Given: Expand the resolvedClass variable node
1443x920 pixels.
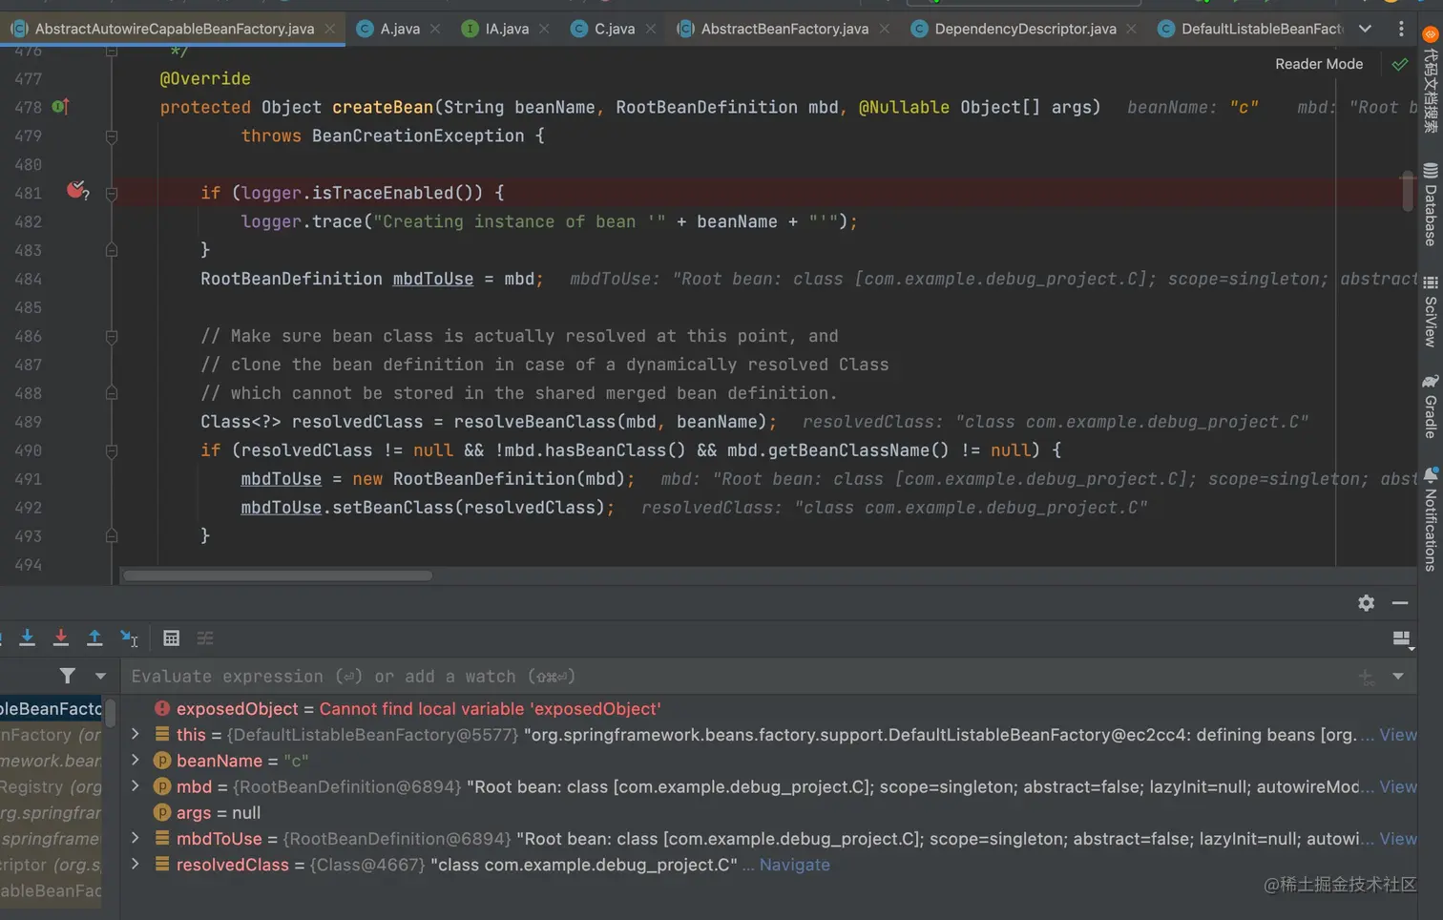Looking at the screenshot, I should (x=136, y=864).
